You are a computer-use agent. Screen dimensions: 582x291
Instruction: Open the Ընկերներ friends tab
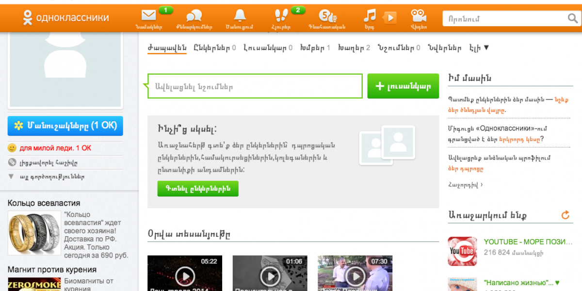point(214,48)
